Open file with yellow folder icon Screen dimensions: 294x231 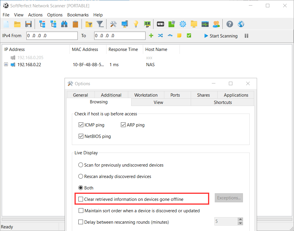click(x=17, y=24)
